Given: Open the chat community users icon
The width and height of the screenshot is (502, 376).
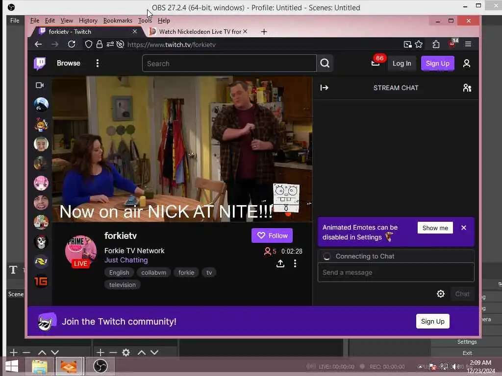Looking at the screenshot, I should coord(467,88).
